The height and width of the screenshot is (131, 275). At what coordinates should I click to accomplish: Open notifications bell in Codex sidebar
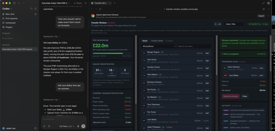(x=35, y=8)
